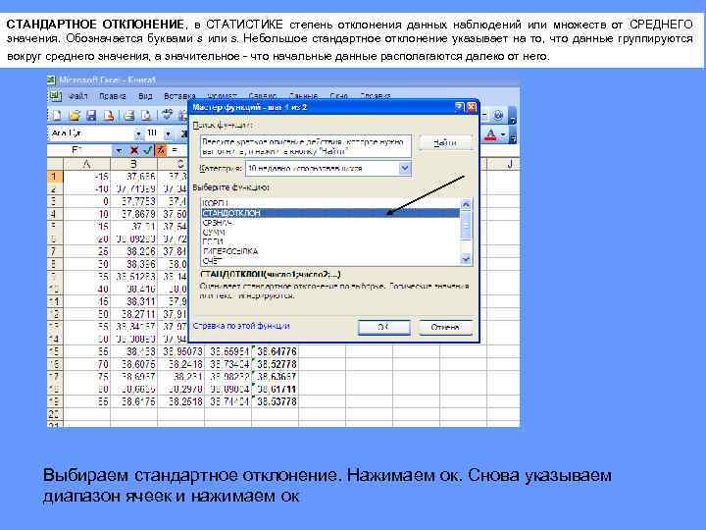Click the Найти button in function wizard
The width and height of the screenshot is (706, 530).
tap(445, 143)
